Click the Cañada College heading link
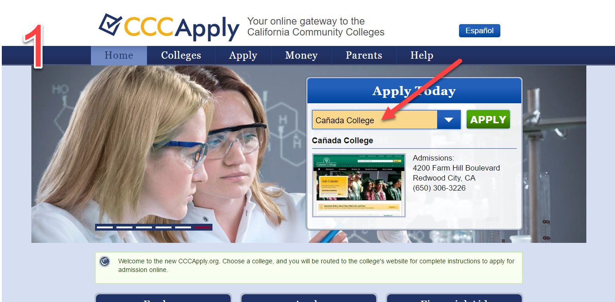Screen dimensions: 615x302 click(x=343, y=141)
